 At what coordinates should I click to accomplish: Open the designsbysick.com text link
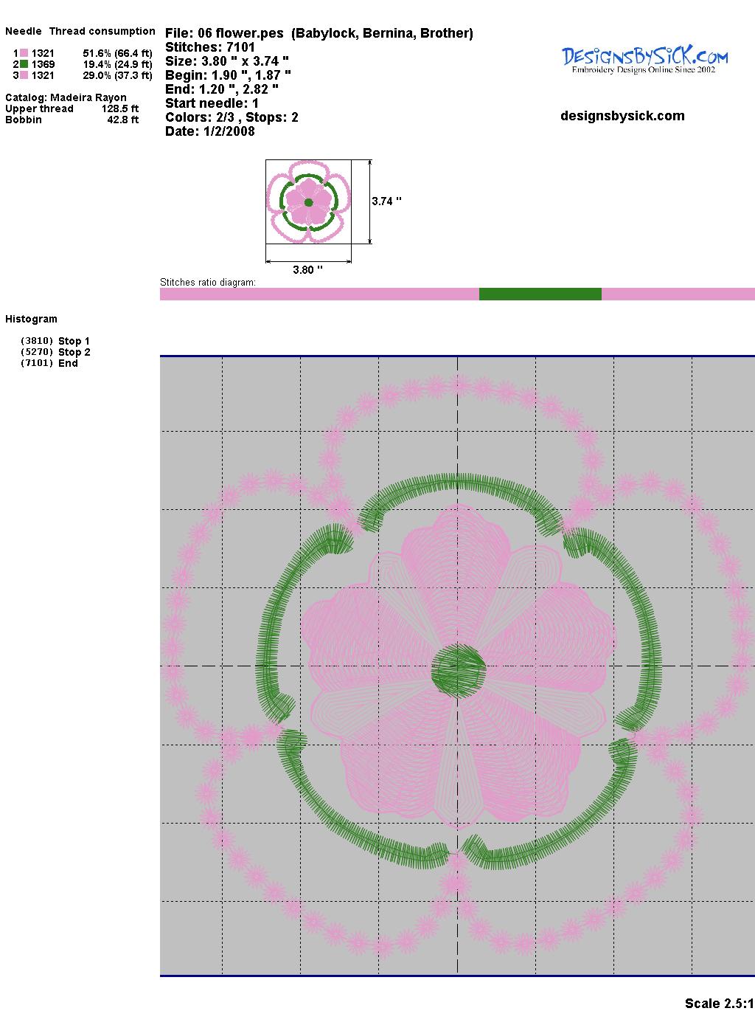pos(622,116)
